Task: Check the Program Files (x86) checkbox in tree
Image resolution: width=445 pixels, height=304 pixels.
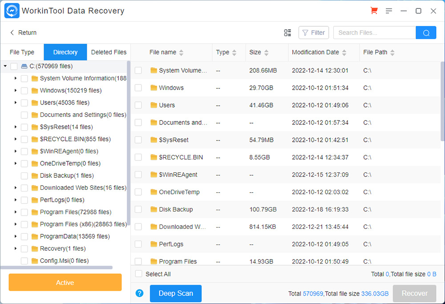Action: (24, 224)
